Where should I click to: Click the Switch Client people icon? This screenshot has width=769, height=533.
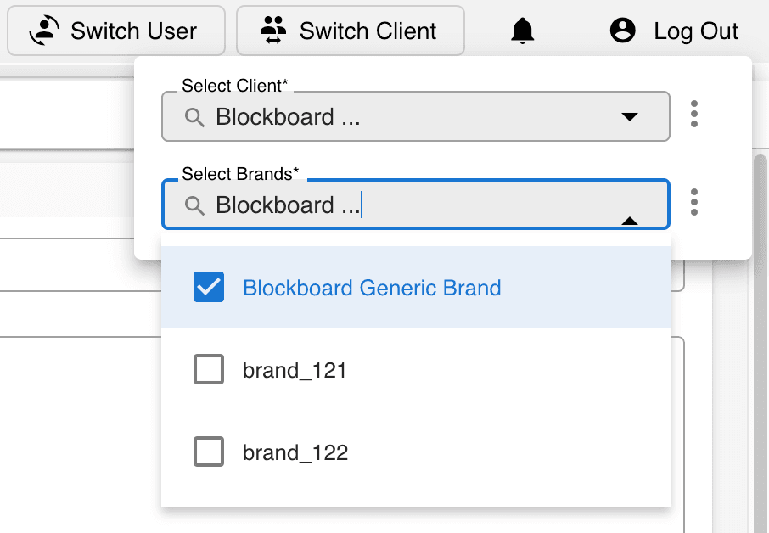click(x=273, y=31)
